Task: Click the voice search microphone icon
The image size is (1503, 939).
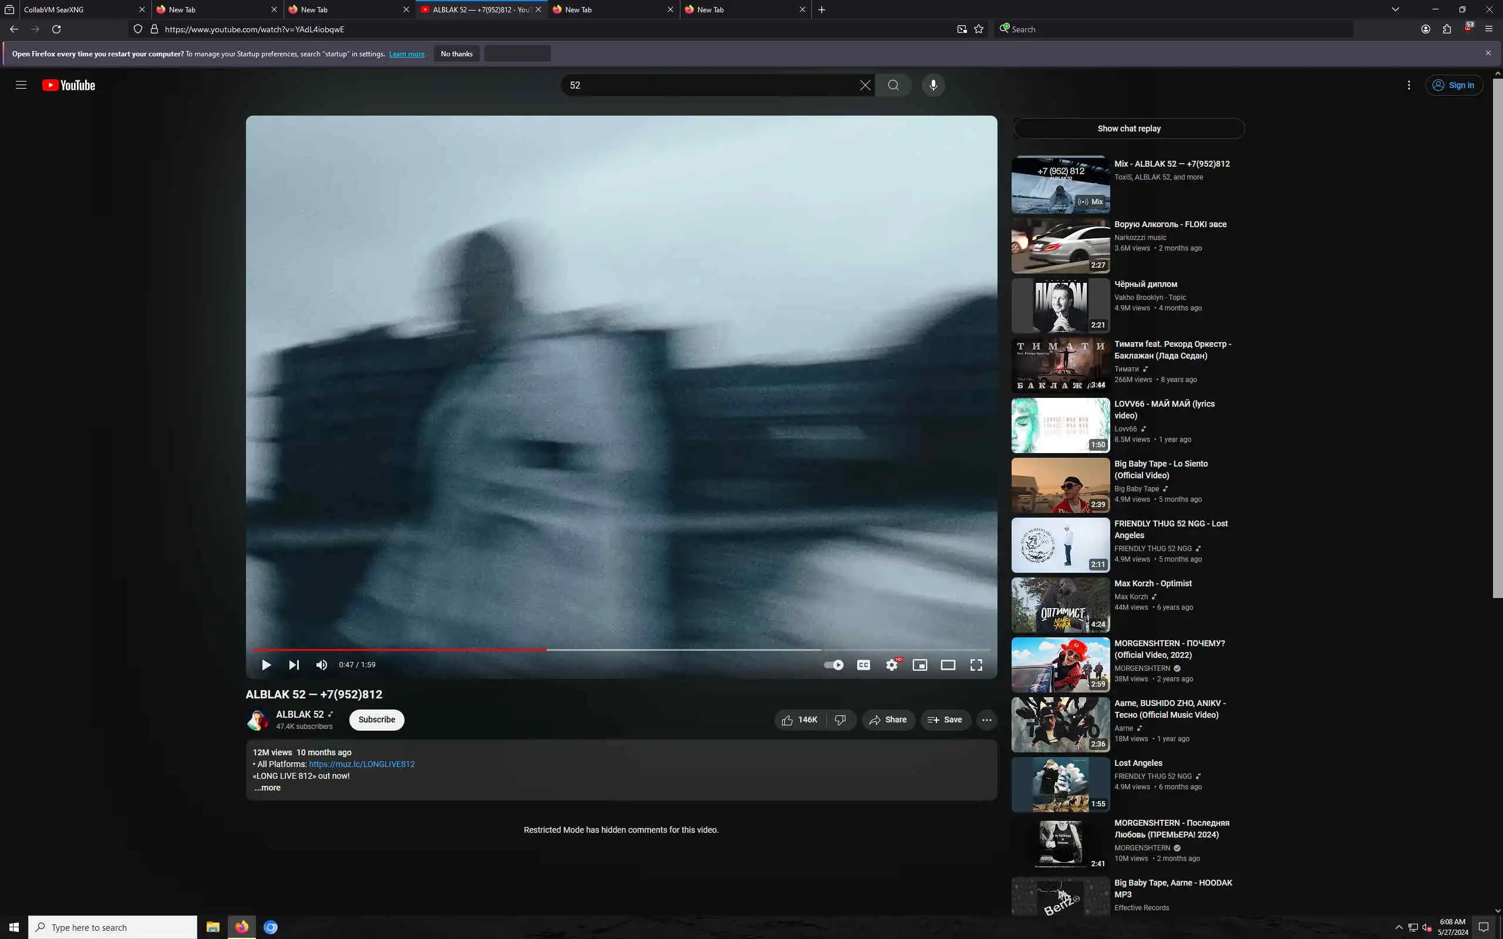Action: (933, 85)
